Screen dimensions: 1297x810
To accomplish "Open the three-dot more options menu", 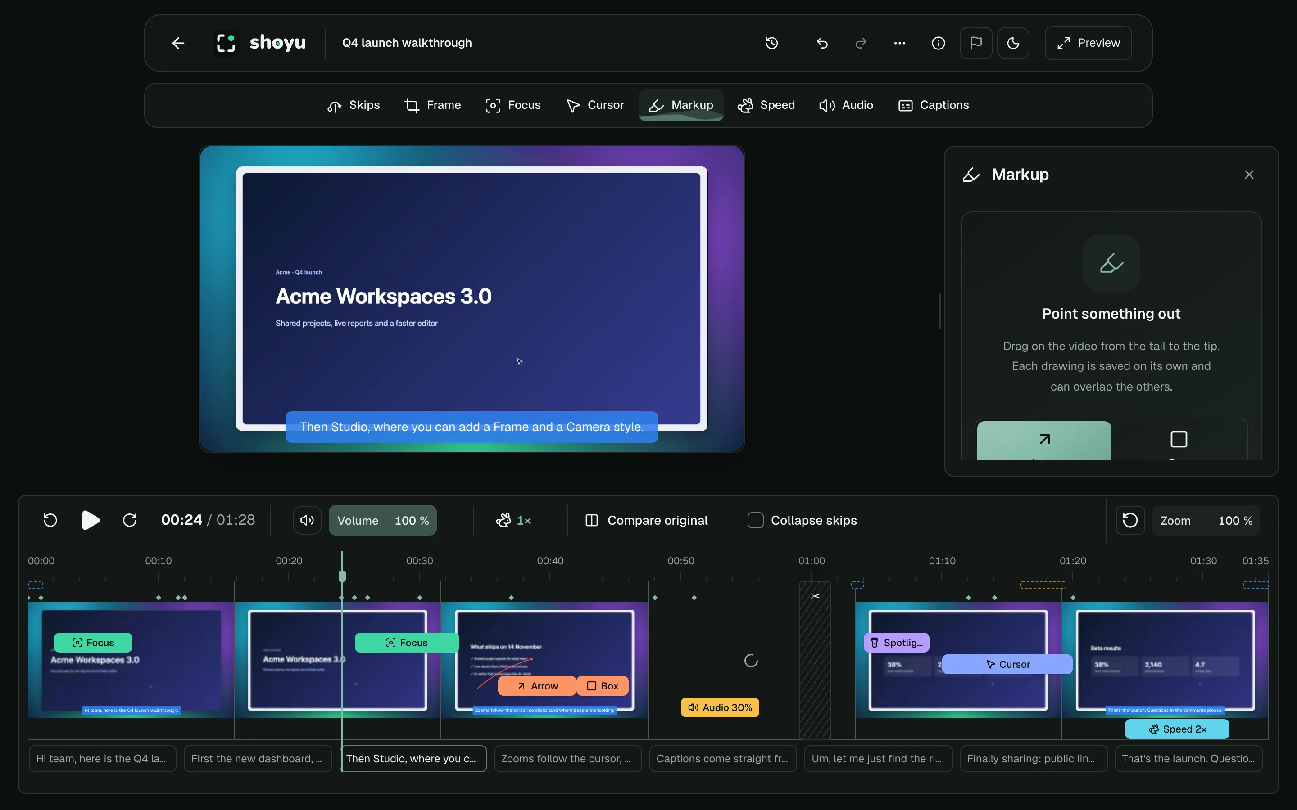I will pyautogui.click(x=900, y=43).
